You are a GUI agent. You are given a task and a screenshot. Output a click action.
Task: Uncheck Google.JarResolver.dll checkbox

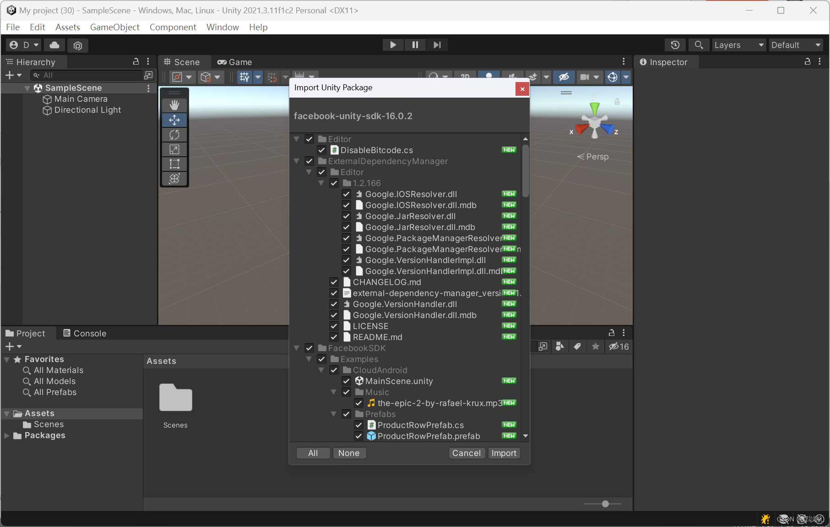tap(347, 216)
